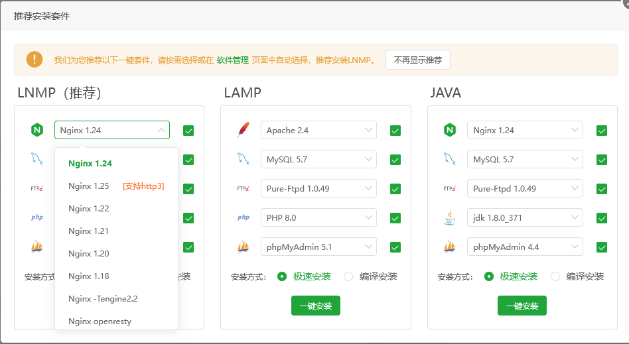This screenshot has height=344, width=629.
Task: Uncheck the Pure-Ftpd checkbox in JAVA panel
Action: click(602, 189)
